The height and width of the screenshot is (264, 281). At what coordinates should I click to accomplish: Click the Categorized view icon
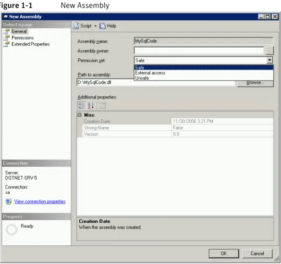pos(81,106)
